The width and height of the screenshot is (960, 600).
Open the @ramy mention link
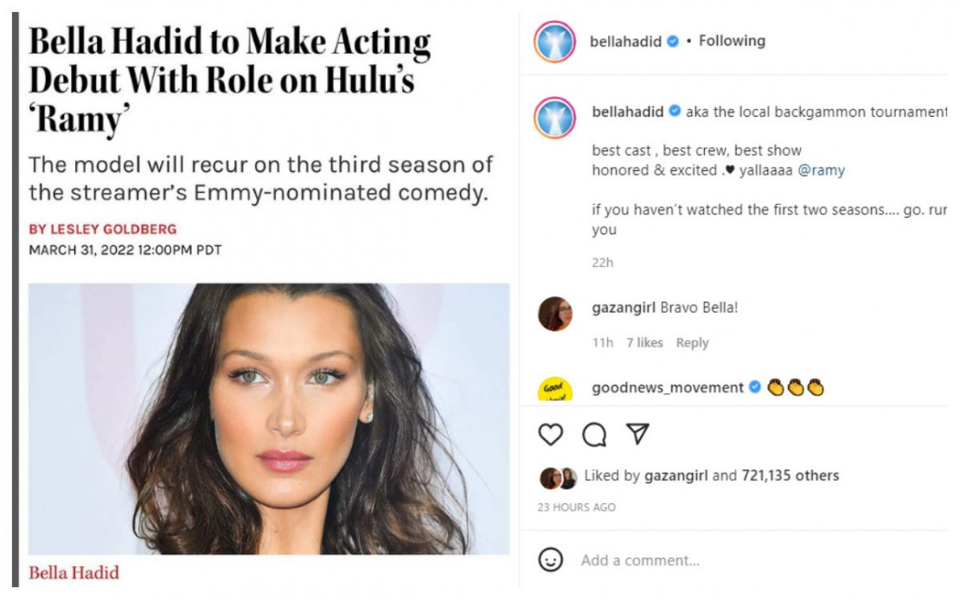(821, 170)
